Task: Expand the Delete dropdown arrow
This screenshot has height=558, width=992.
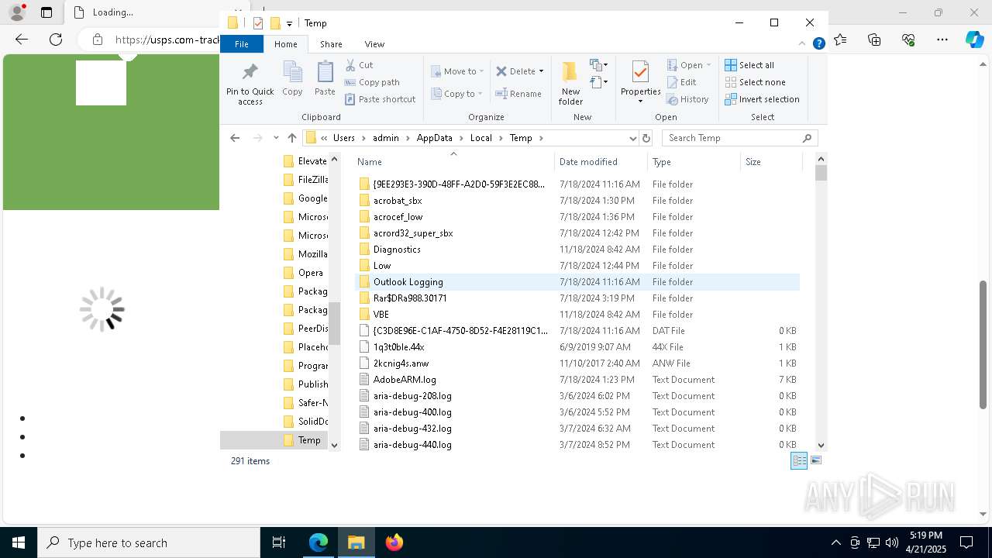Action: pos(541,71)
